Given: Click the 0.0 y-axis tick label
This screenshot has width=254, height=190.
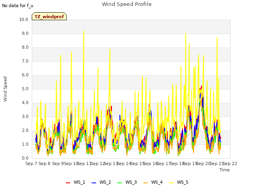Looking at the screenshot, I should coord(25,158).
